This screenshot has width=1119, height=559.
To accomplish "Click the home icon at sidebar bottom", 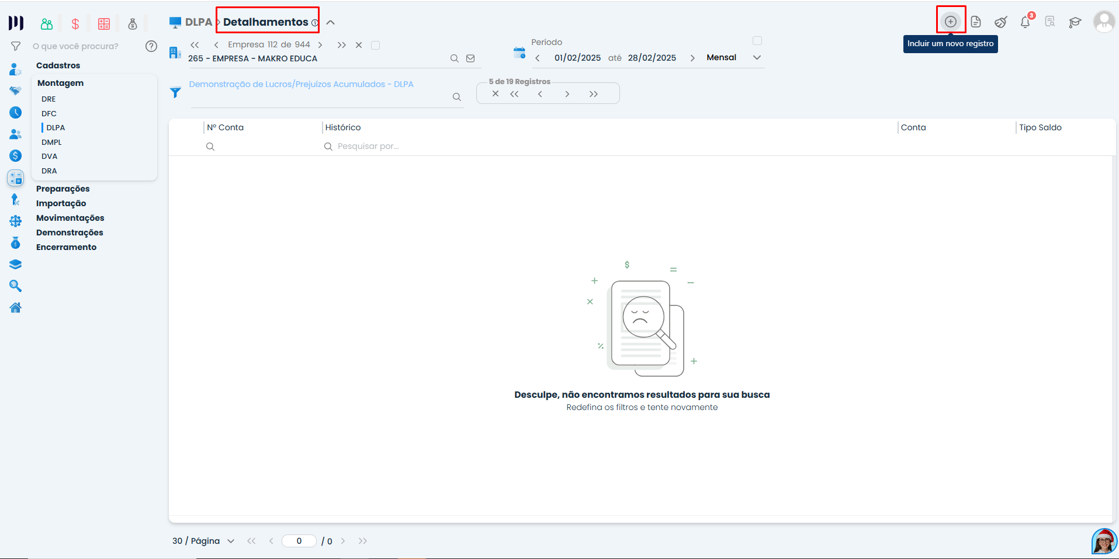I will 15,307.
